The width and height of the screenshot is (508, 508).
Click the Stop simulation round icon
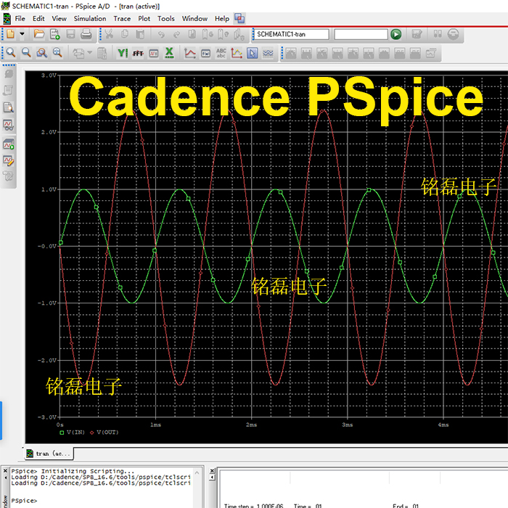coord(453,34)
